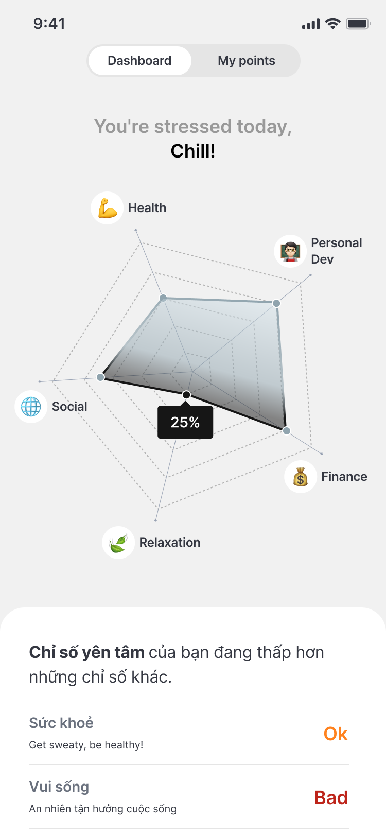386x836 pixels.
Task: Tap the Relaxation leaf icon
Action: point(118,543)
